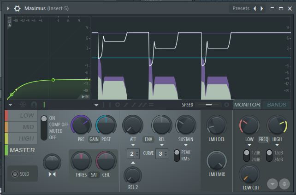The width and height of the screenshot is (296, 195).
Task: Switch to the MONITOR tab
Action: click(x=247, y=105)
